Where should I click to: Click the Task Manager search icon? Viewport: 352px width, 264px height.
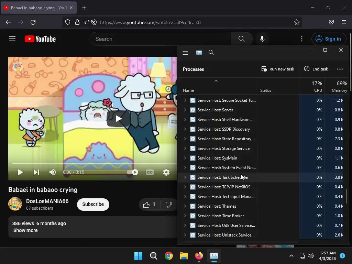[211, 53]
